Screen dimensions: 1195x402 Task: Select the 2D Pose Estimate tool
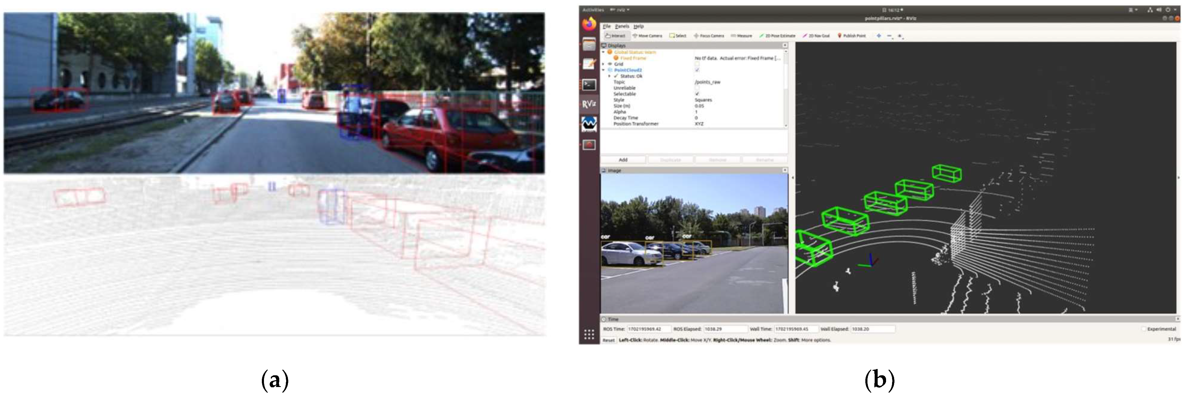pos(777,36)
